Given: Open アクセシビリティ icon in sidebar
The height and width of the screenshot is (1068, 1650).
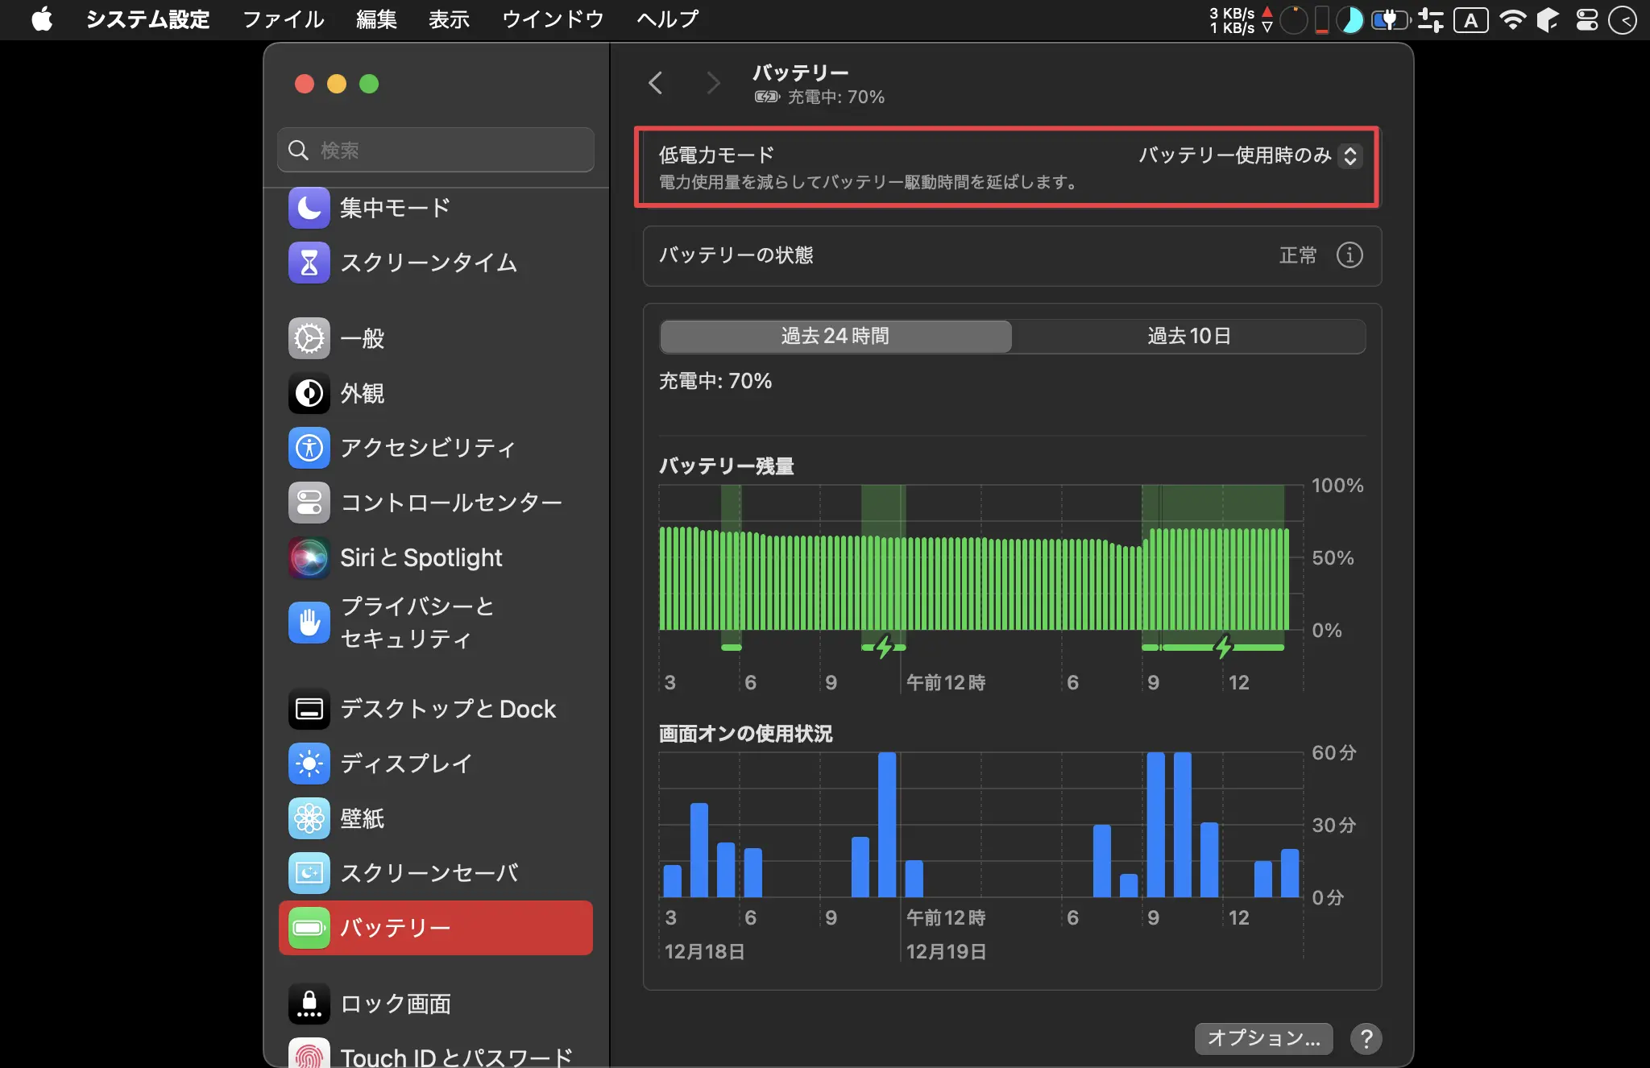Looking at the screenshot, I should click(x=309, y=448).
